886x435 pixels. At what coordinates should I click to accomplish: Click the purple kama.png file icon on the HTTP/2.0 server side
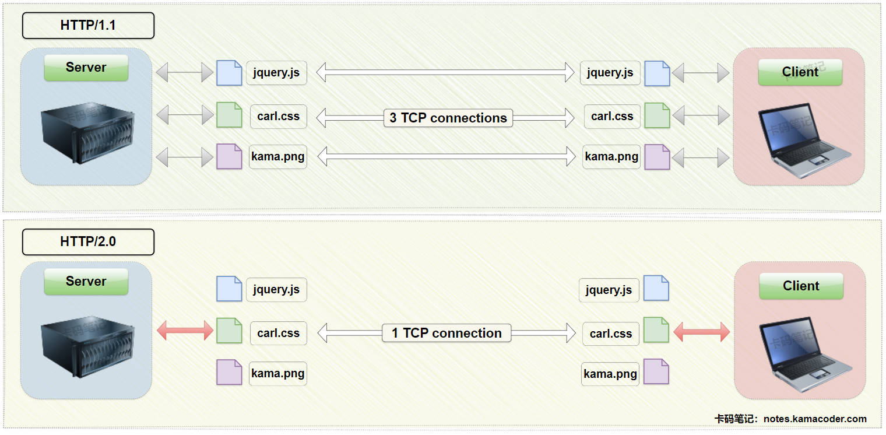229,372
